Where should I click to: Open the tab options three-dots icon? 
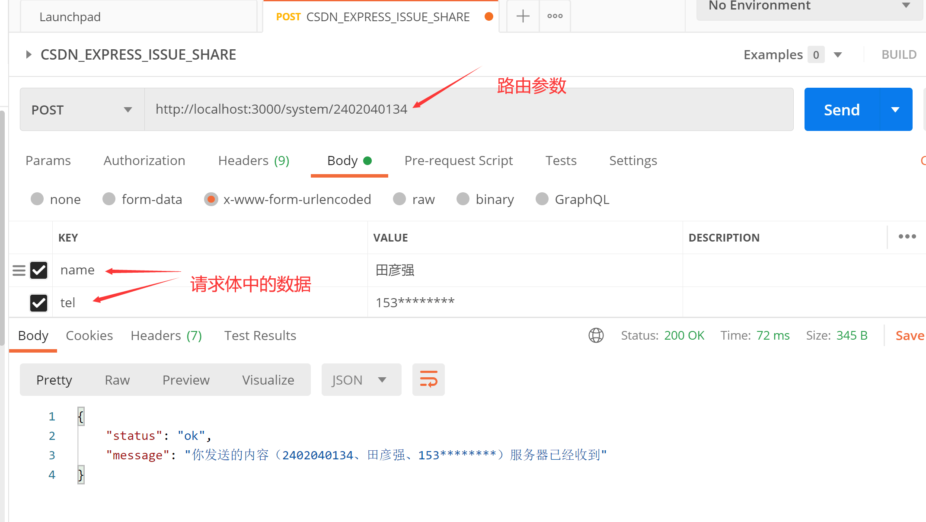[x=555, y=16]
